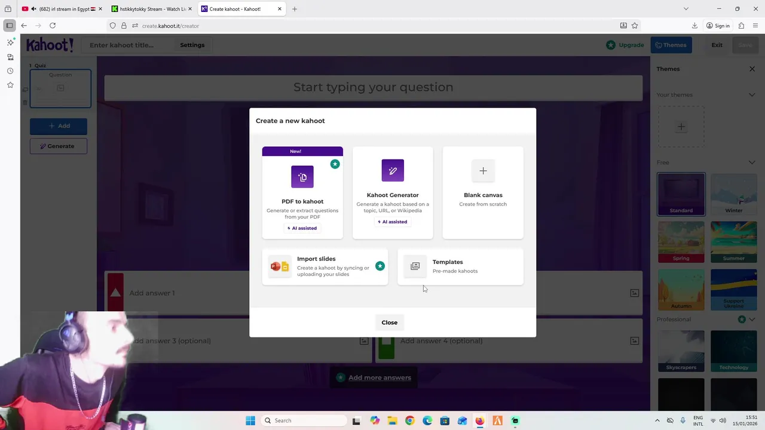Exit the kahoot creator
765x430 pixels.
[717, 45]
